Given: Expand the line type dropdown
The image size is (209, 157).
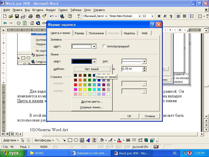Looking at the screenshot, I should coord(144,61).
